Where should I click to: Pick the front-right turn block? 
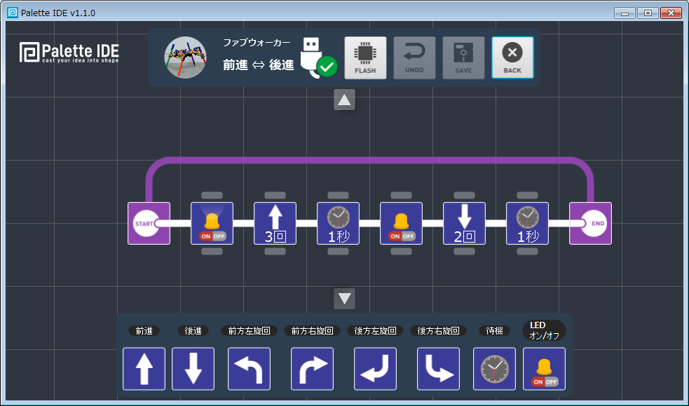pyautogui.click(x=312, y=369)
